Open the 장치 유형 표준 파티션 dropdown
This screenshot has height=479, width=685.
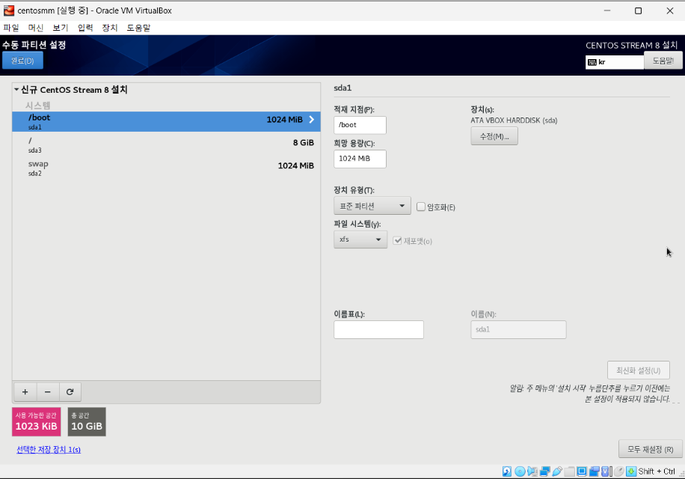(x=372, y=206)
